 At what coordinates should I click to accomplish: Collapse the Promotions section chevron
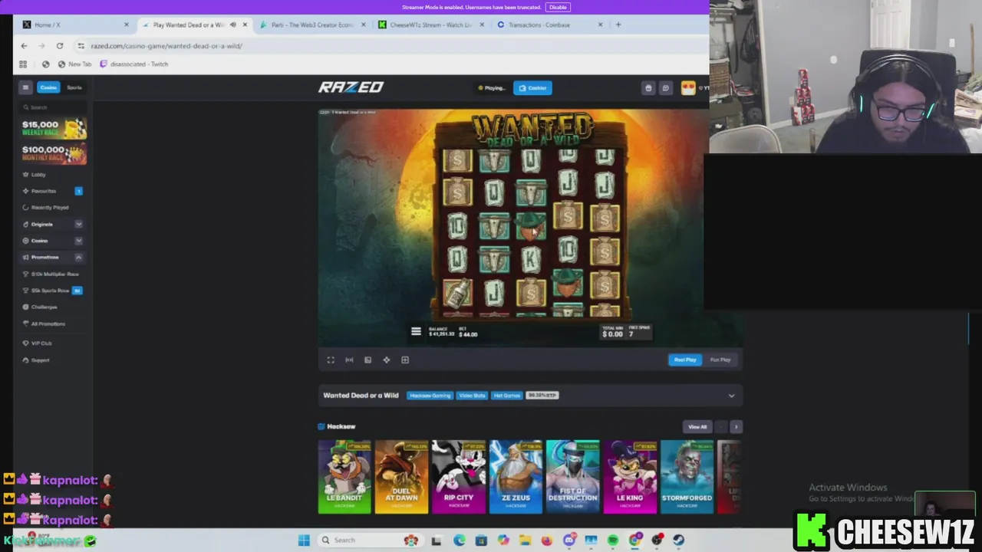pyautogui.click(x=78, y=258)
